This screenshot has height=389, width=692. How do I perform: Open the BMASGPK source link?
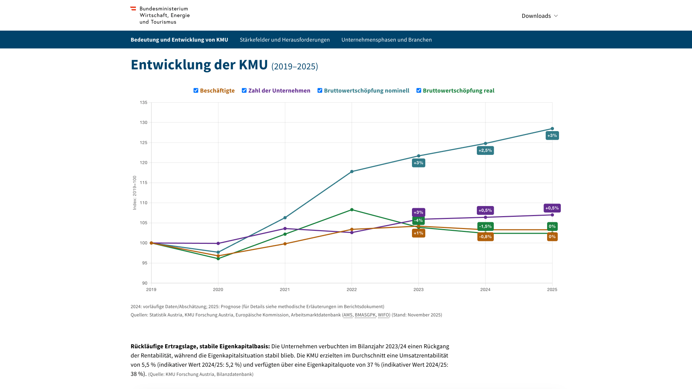tap(365, 315)
